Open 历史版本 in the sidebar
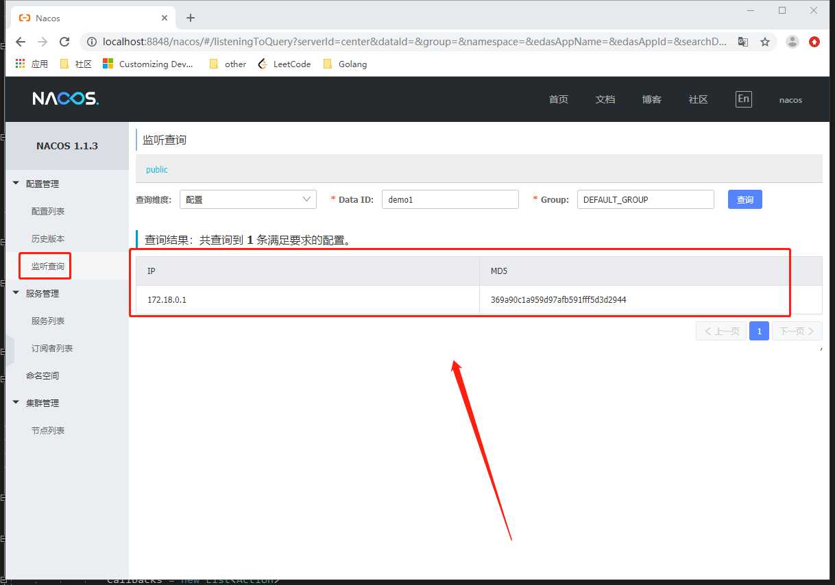This screenshot has width=835, height=585. click(48, 238)
